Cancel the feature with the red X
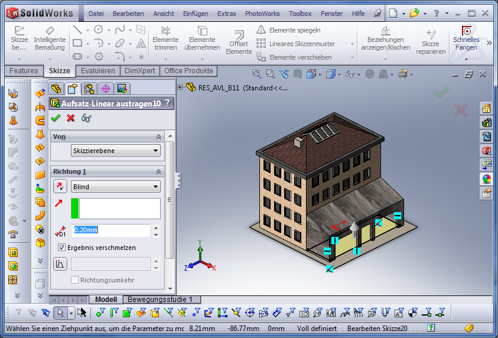Image resolution: width=498 pixels, height=338 pixels. [71, 118]
